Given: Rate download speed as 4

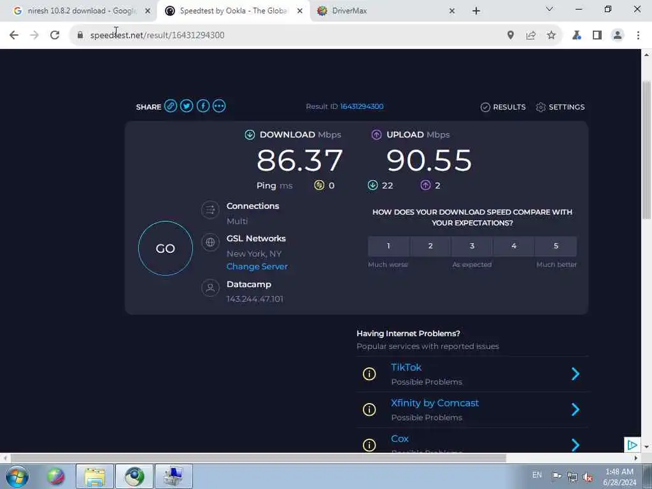Looking at the screenshot, I should (x=514, y=246).
